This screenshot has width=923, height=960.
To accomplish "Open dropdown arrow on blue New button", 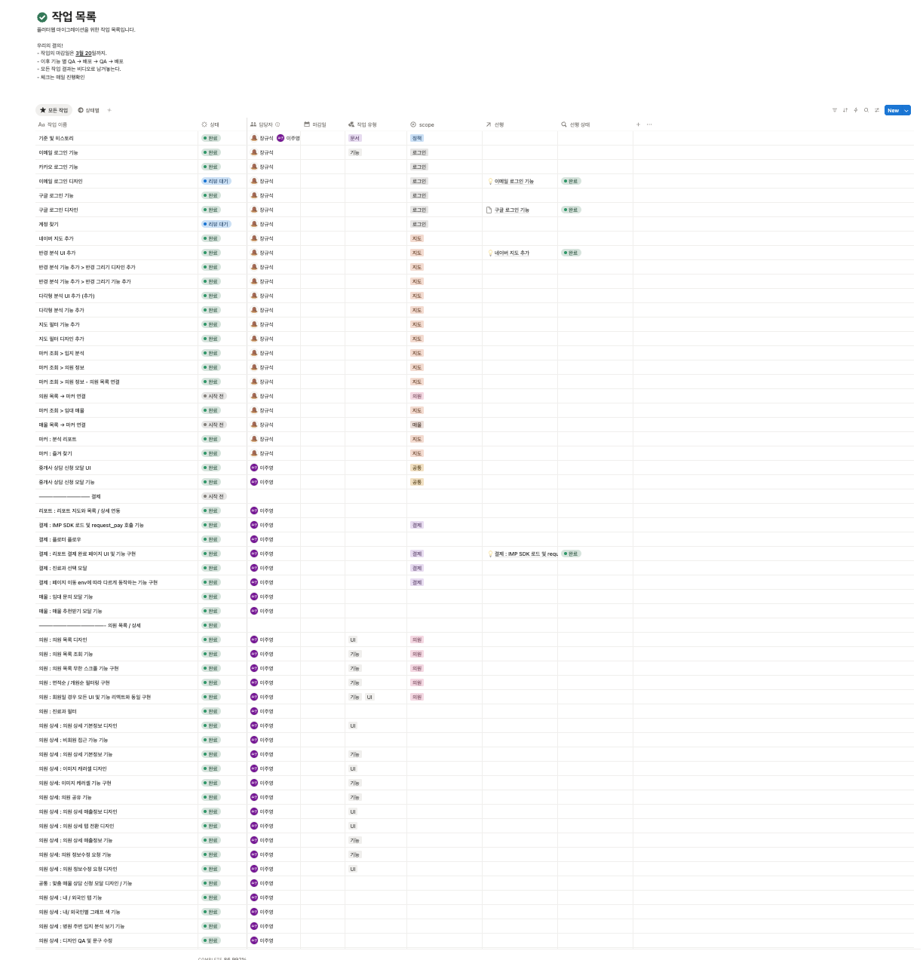I will click(x=906, y=110).
